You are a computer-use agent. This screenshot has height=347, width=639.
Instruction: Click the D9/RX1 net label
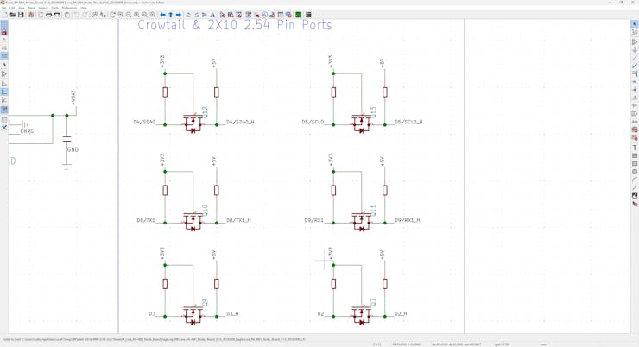pos(313,221)
